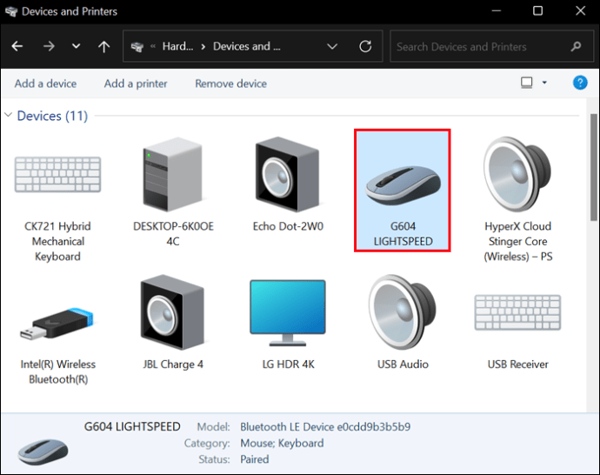Click the search magnifier icon
Screen dimensions: 600x475
click(576, 47)
